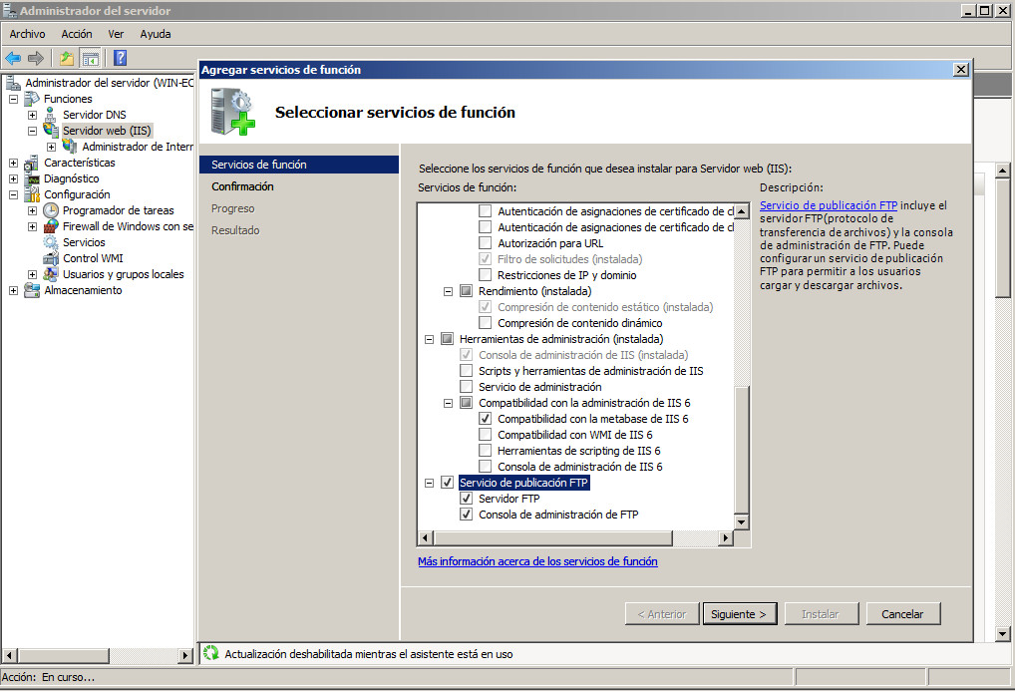The height and width of the screenshot is (692, 1015).
Task: Open Servicios gear icon in tree
Action: pos(51,242)
